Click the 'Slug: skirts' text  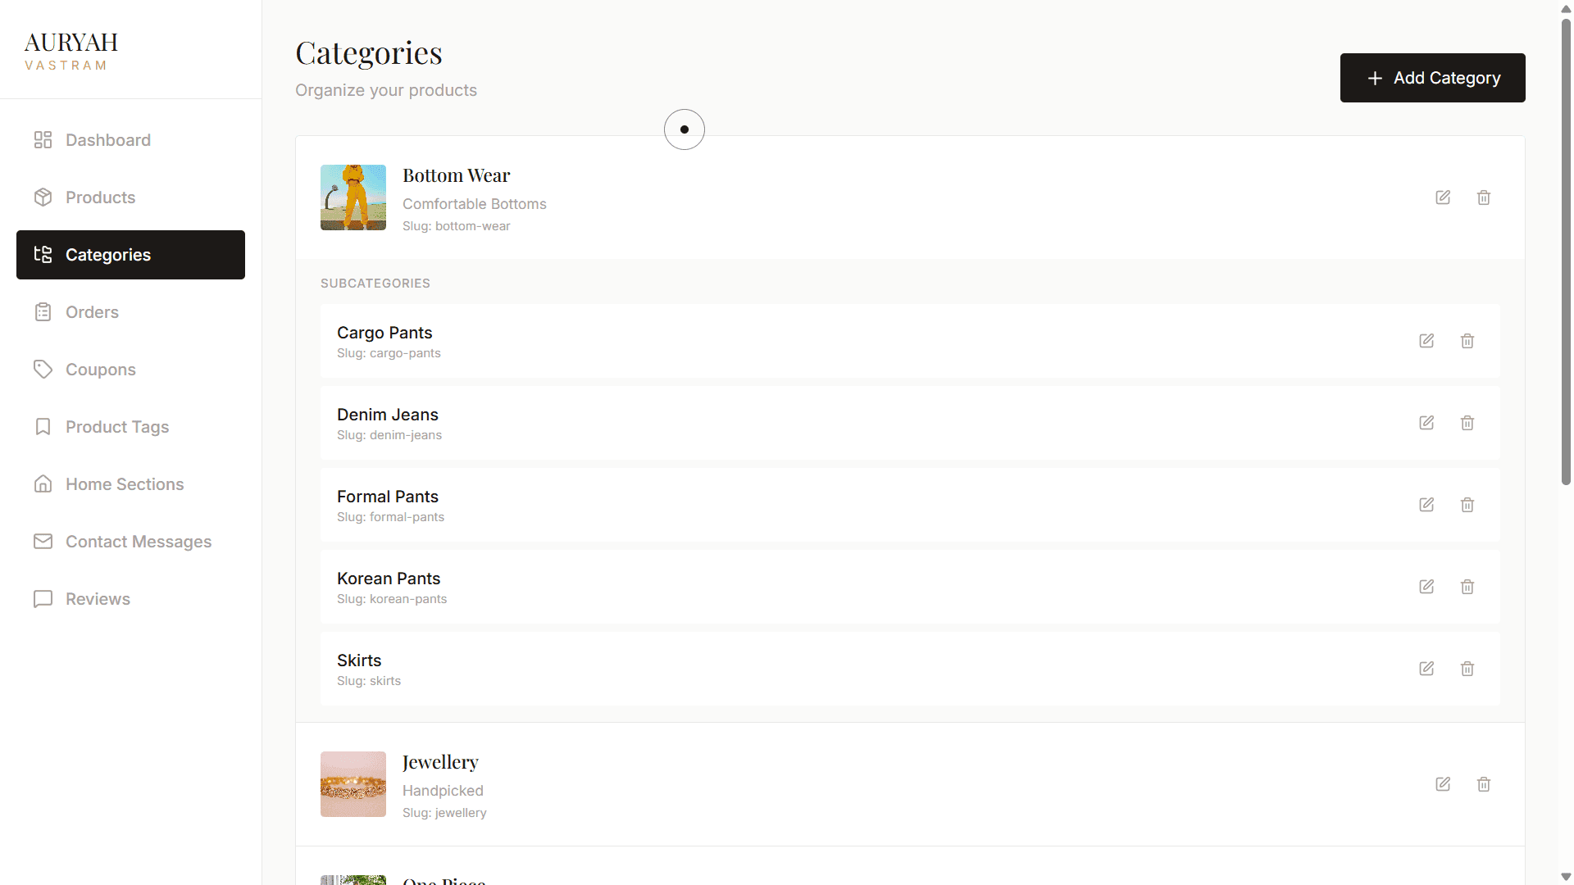[x=369, y=681]
